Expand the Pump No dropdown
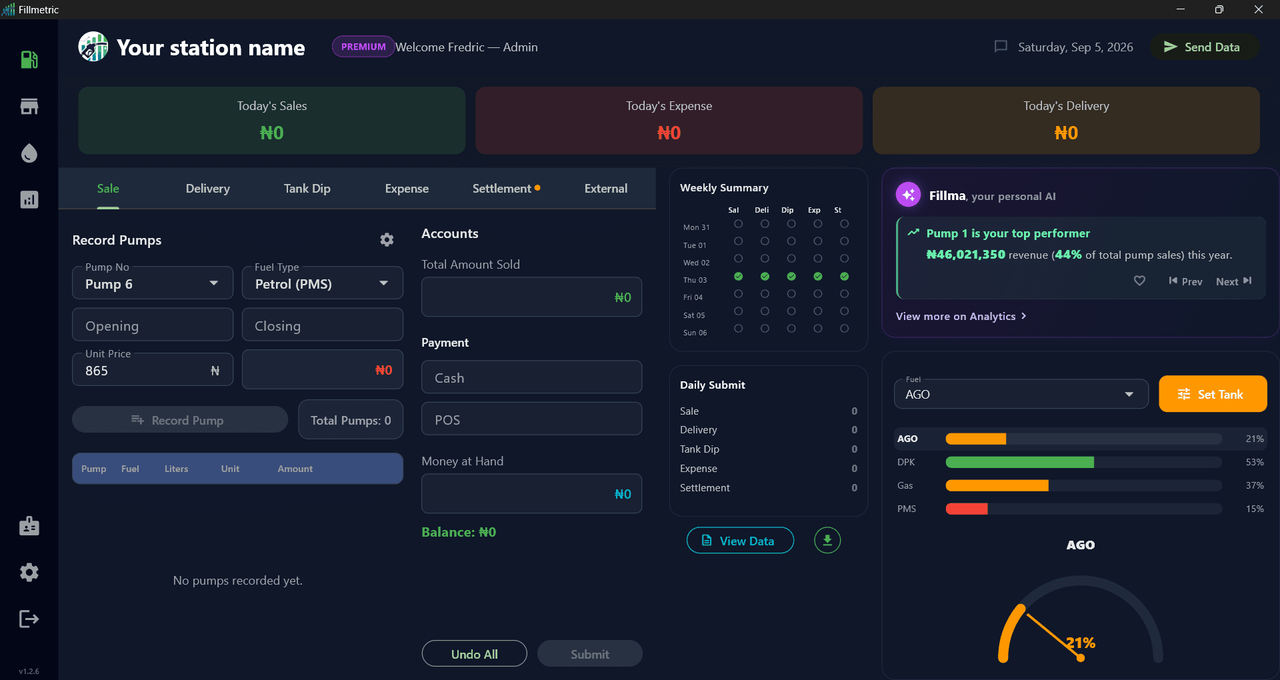 point(153,283)
